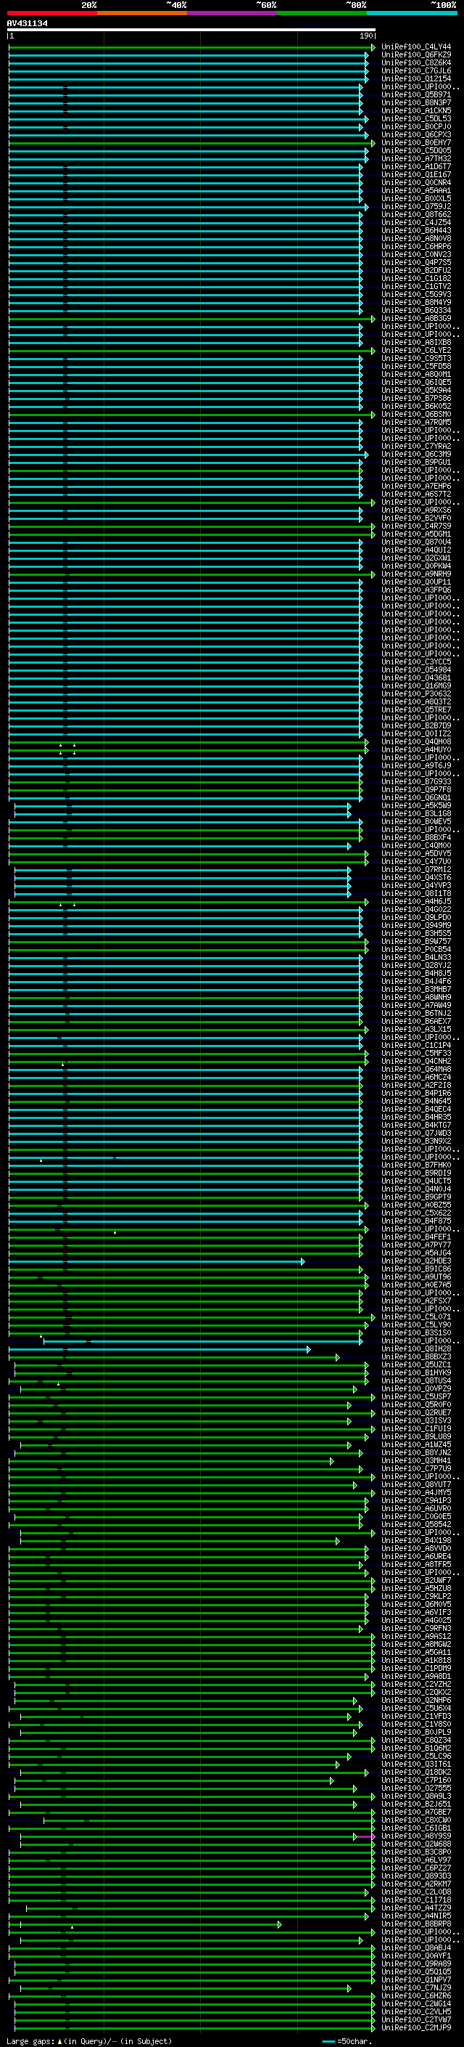464x2047 pixels.
Task: Click hit label UniRef100_Q4P7S5
Action: 416,262
